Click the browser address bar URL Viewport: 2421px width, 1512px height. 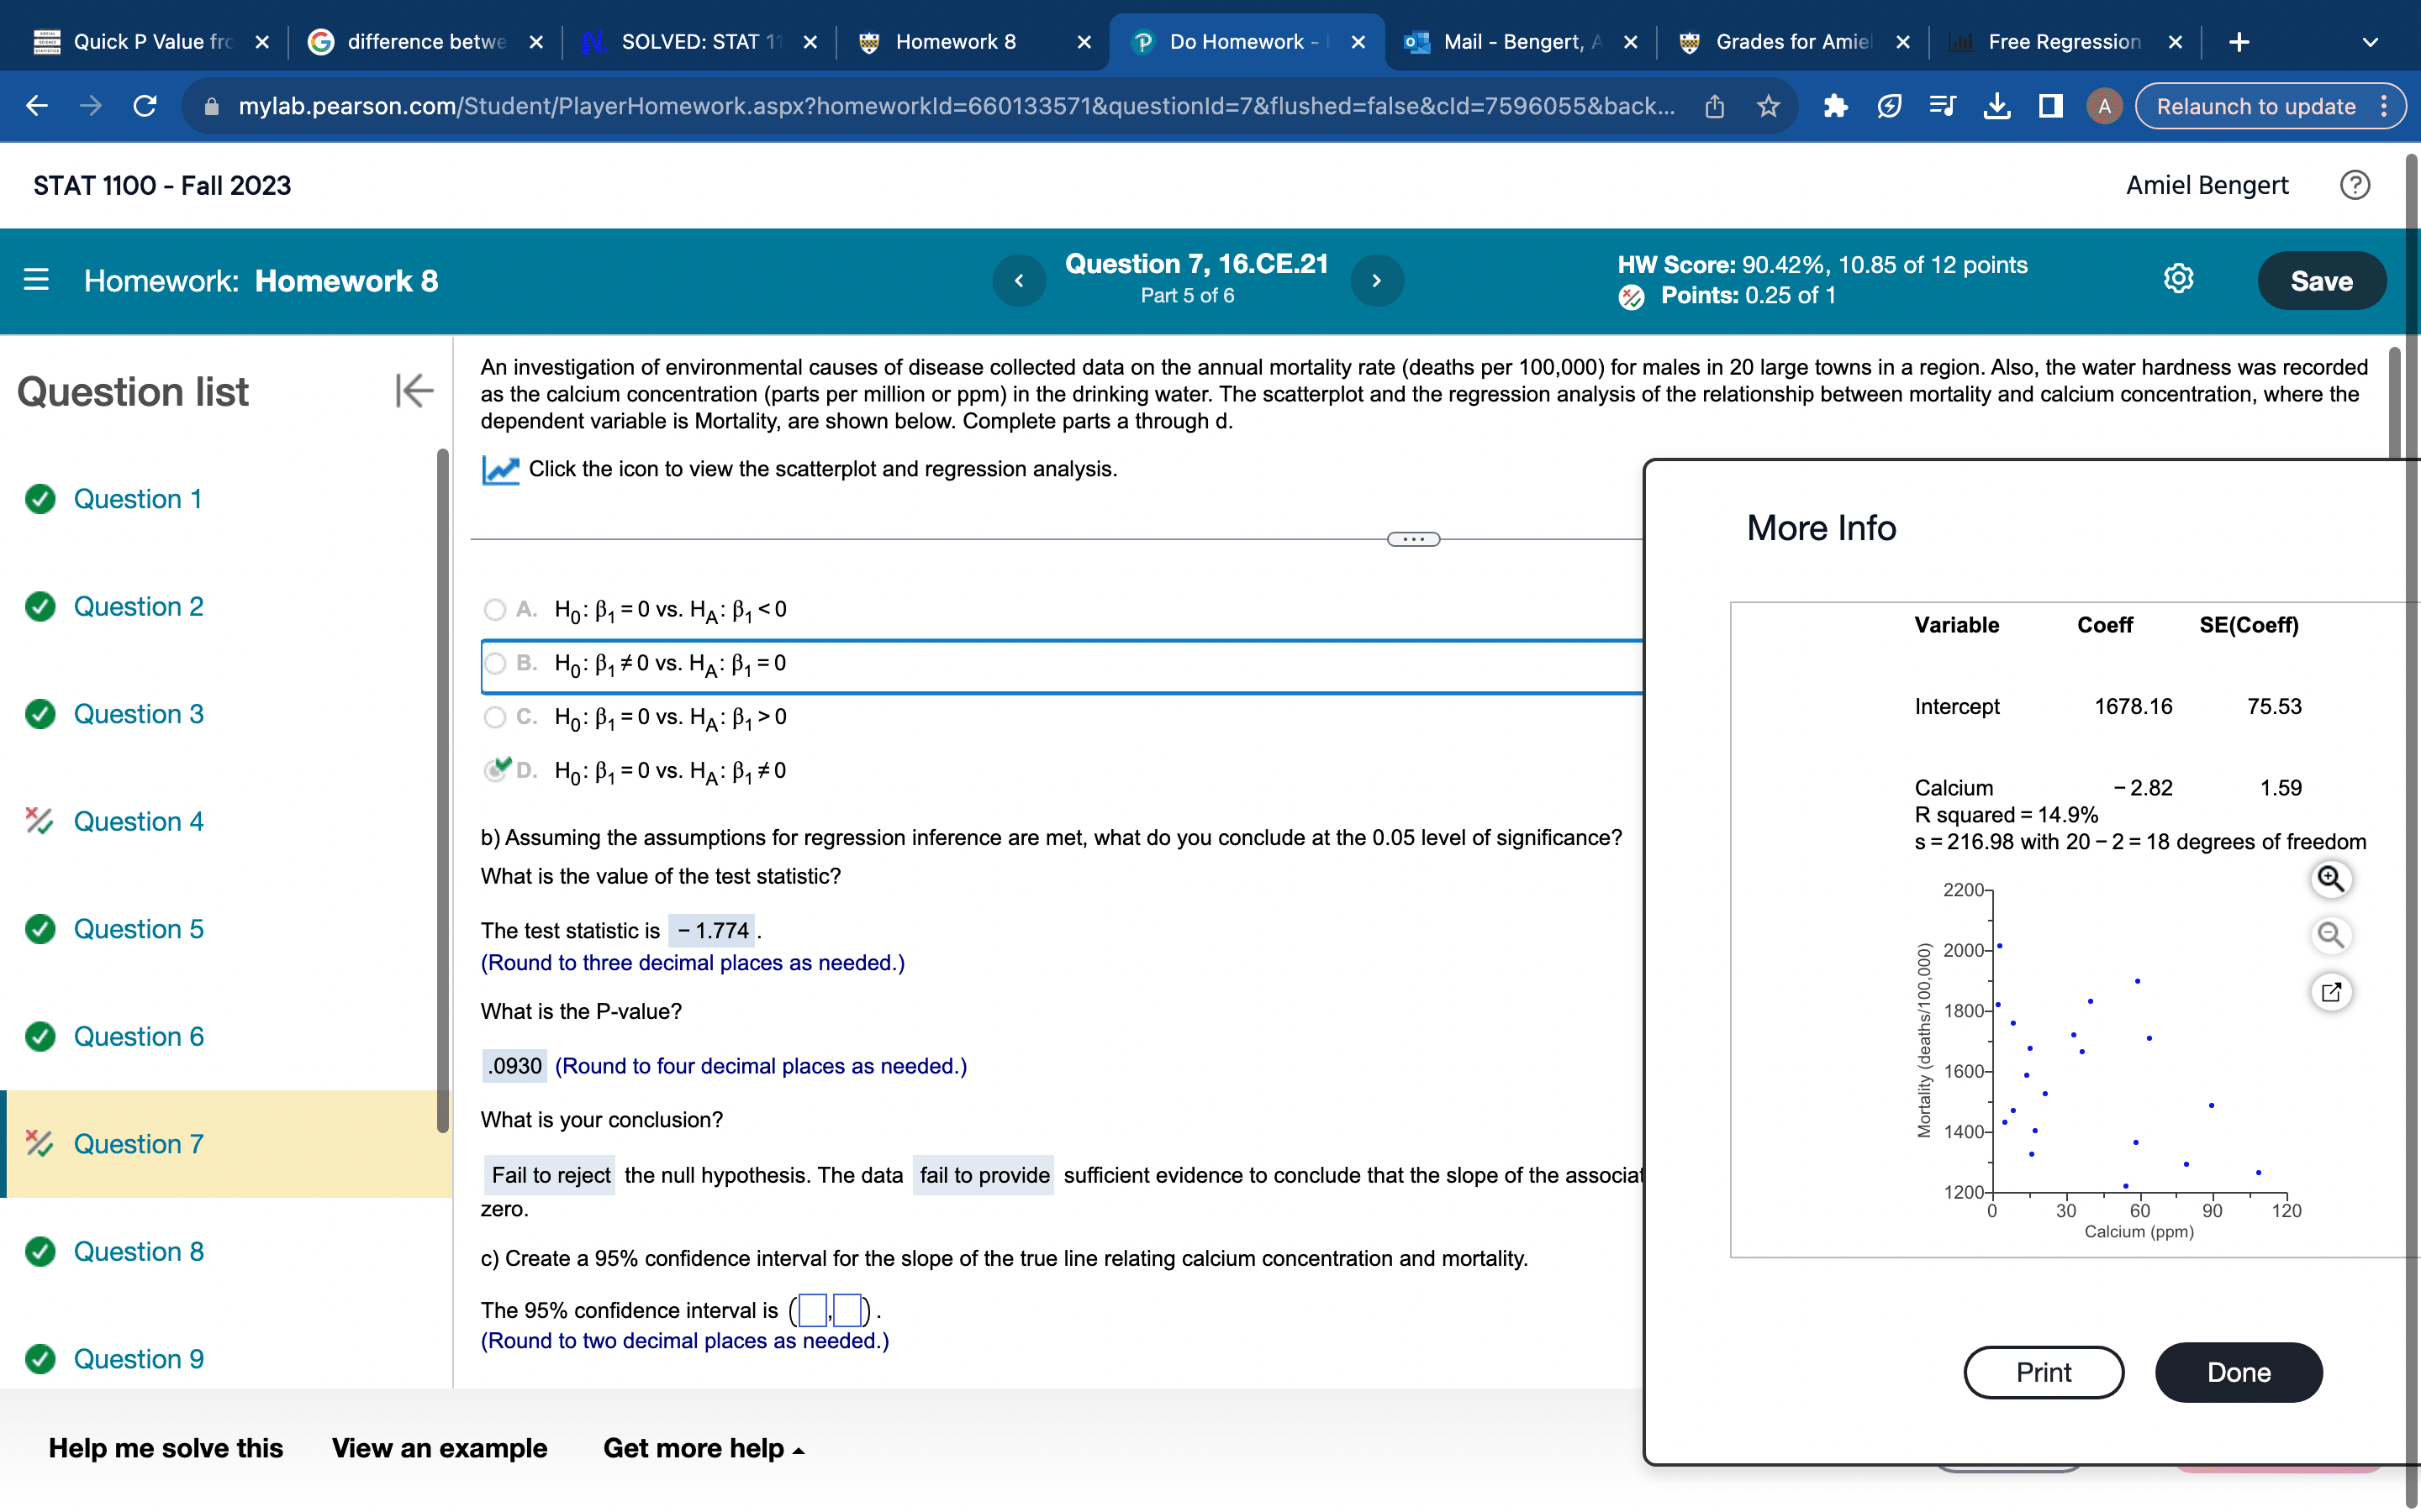(957, 106)
